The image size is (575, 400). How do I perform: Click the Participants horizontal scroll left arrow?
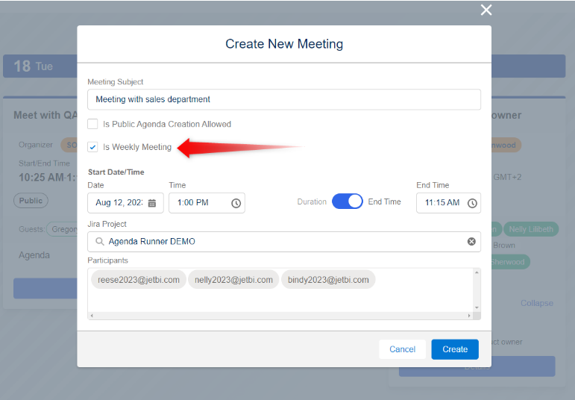tap(92, 316)
